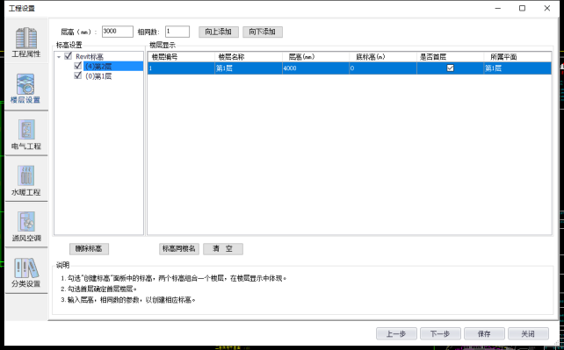Uncheck the (0)第1层 level checkbox
This screenshot has height=350, width=564.
coord(77,75)
